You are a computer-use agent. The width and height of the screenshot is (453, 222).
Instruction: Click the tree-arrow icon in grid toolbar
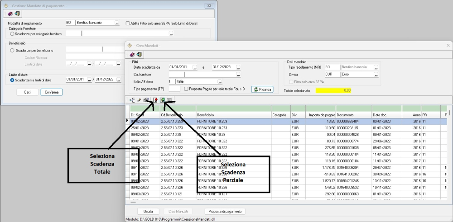[132, 100]
